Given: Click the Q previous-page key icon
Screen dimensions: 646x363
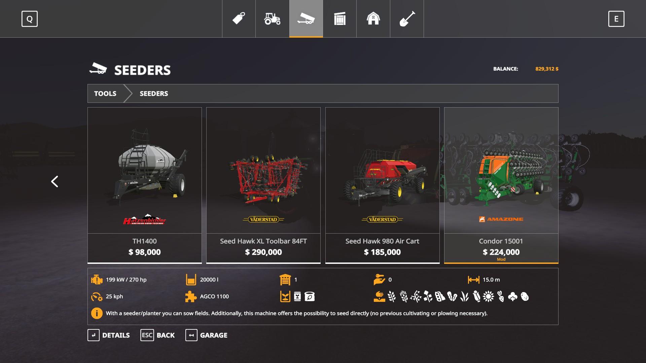Looking at the screenshot, I should tap(30, 19).
